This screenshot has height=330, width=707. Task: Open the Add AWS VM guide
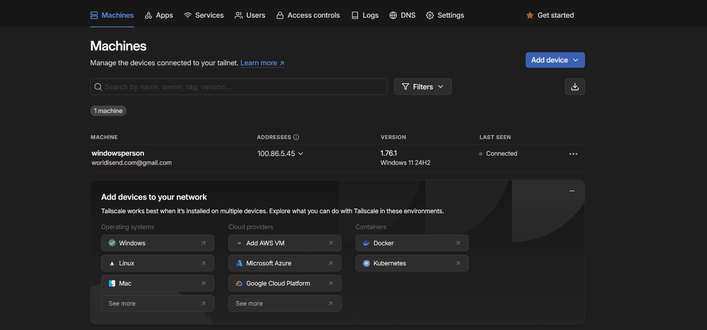point(285,243)
